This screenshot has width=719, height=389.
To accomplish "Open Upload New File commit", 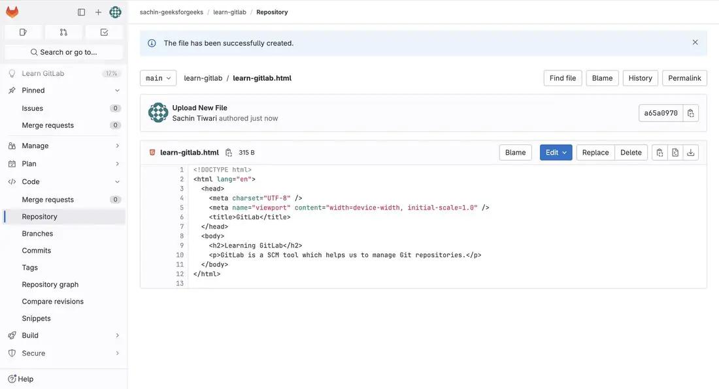I will [199, 108].
